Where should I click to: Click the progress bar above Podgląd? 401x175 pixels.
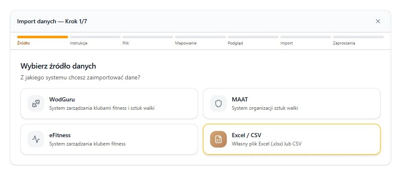pyautogui.click(x=253, y=37)
